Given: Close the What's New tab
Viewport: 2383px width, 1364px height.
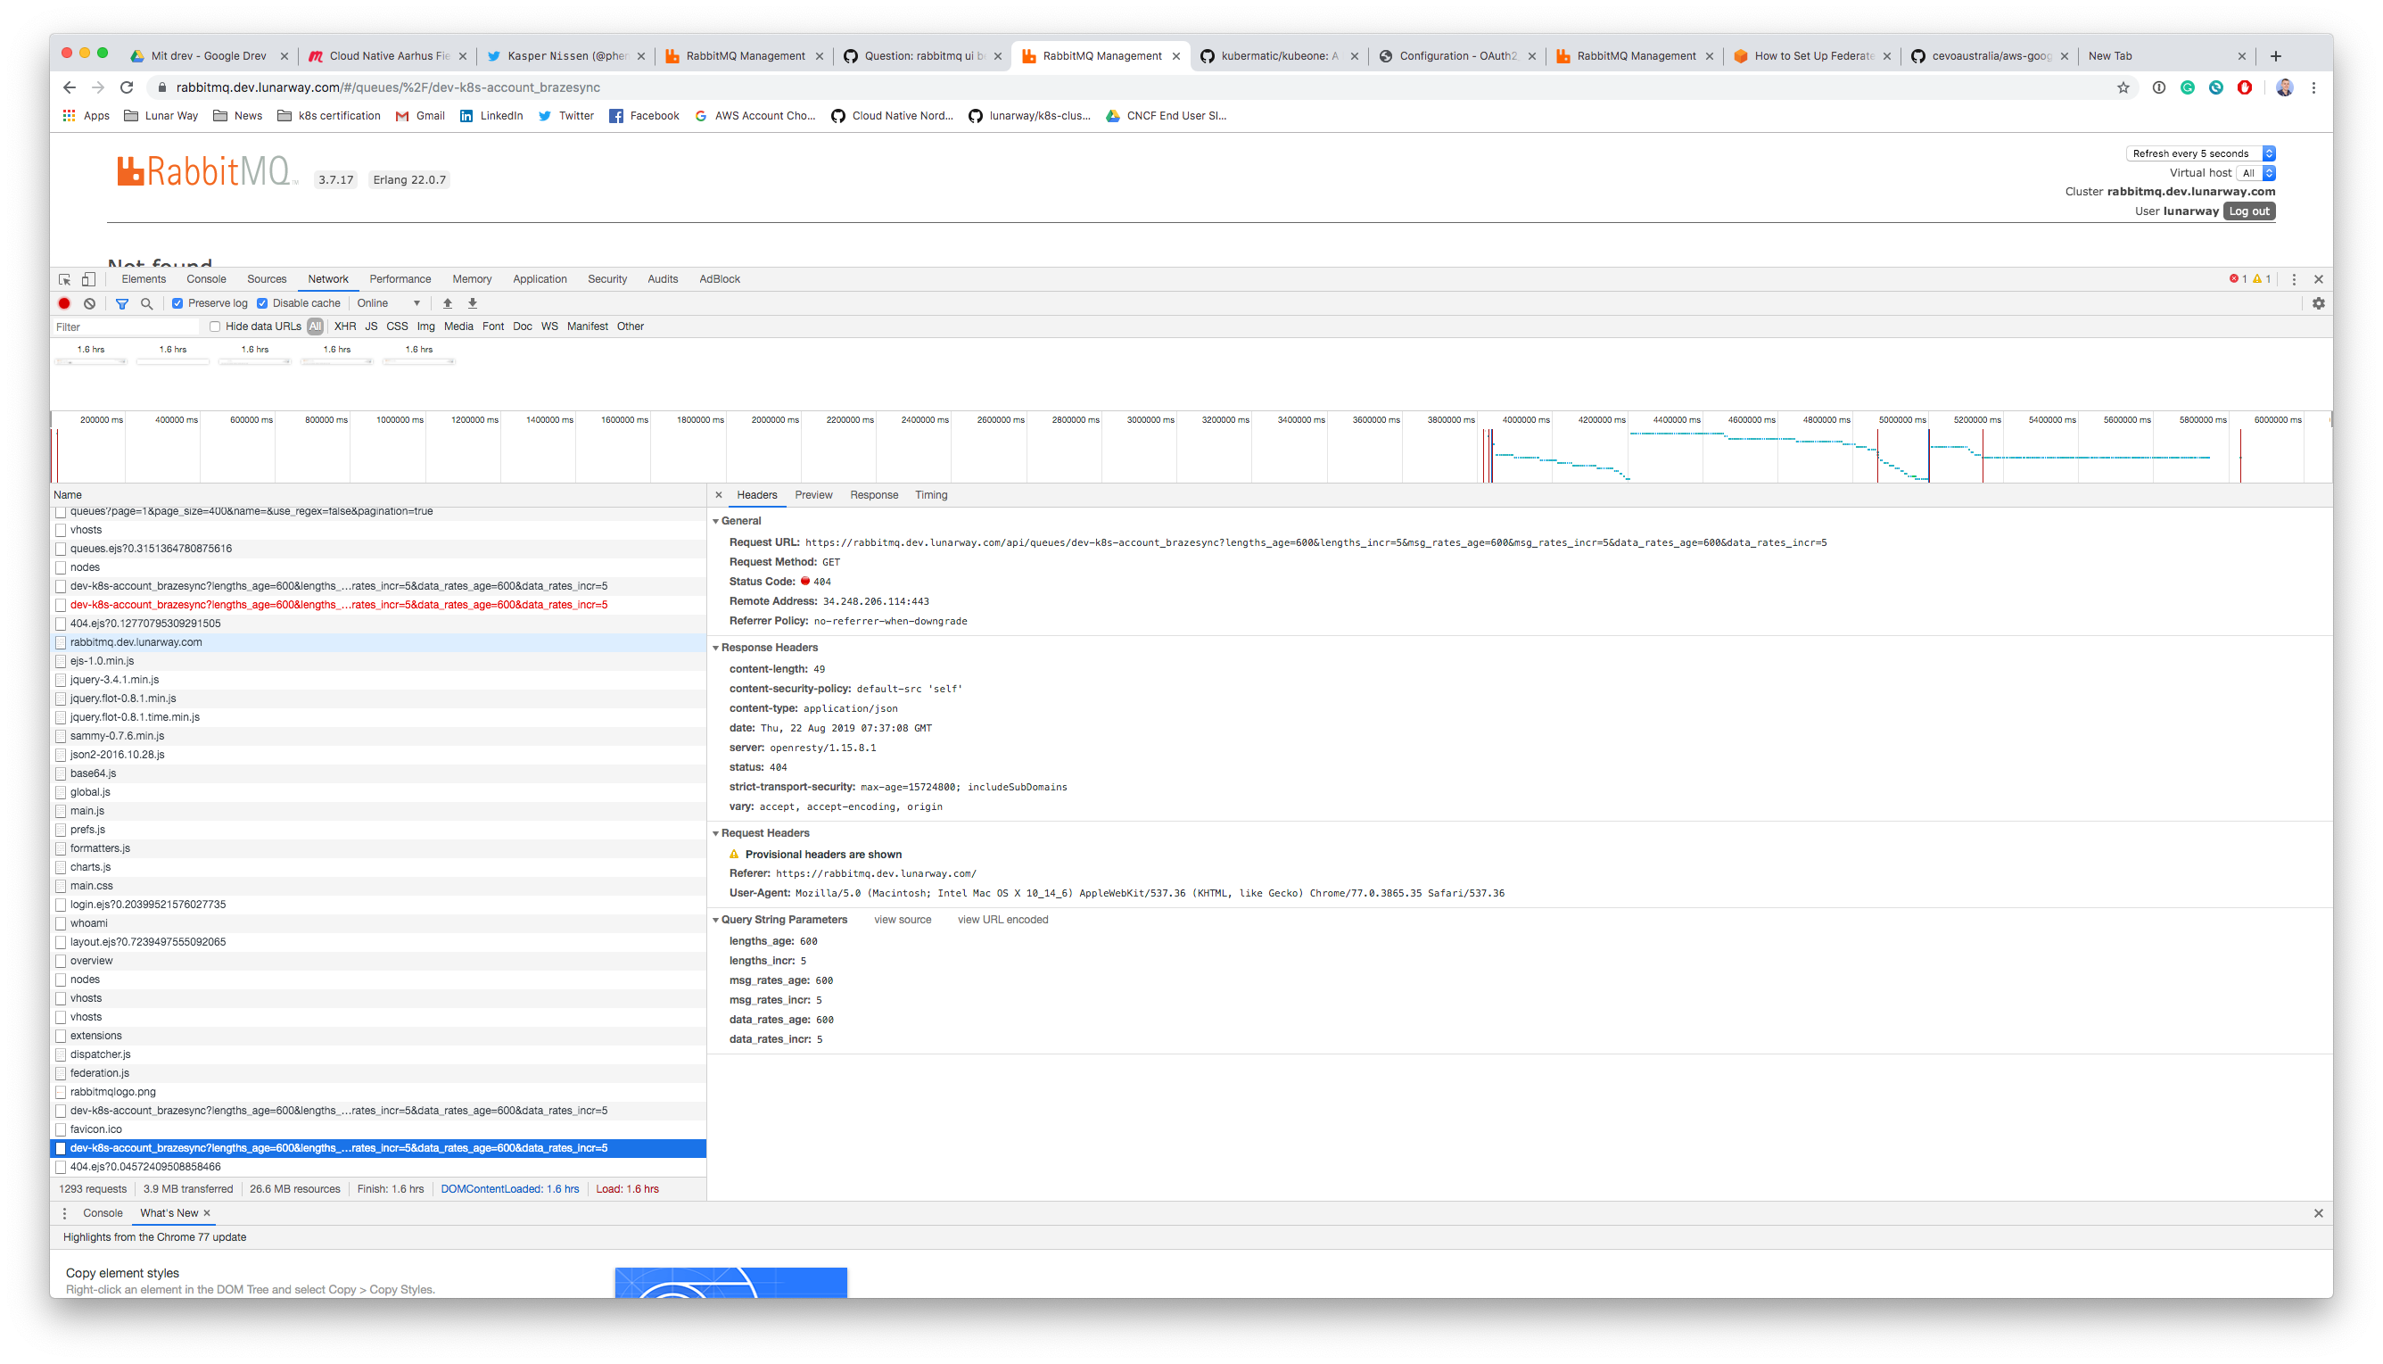Looking at the screenshot, I should click(207, 1213).
